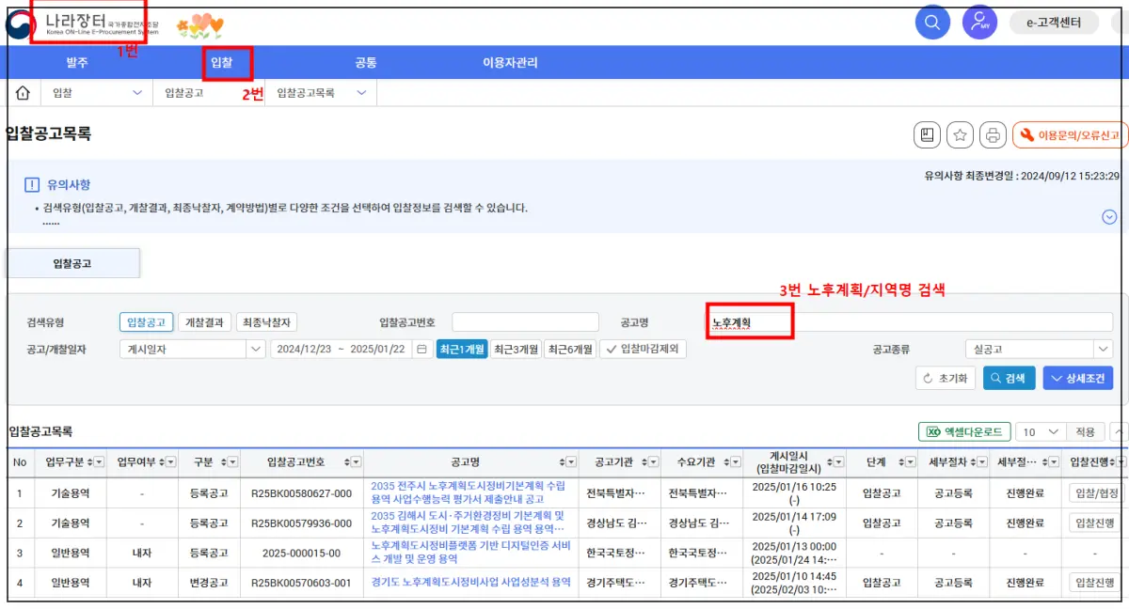
Task: Print the page using the printer icon
Action: [992, 135]
